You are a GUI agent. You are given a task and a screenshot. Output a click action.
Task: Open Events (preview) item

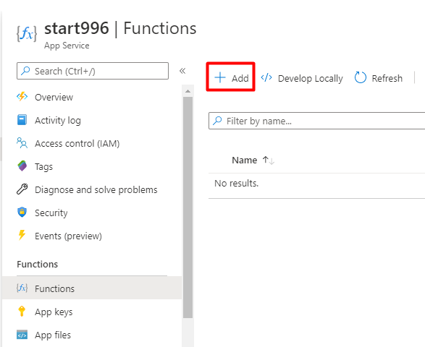click(x=92, y=236)
